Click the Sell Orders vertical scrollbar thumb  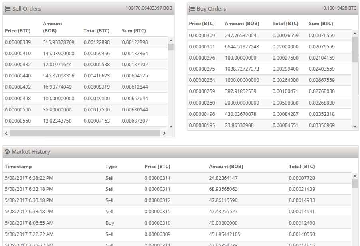tap(171, 47)
